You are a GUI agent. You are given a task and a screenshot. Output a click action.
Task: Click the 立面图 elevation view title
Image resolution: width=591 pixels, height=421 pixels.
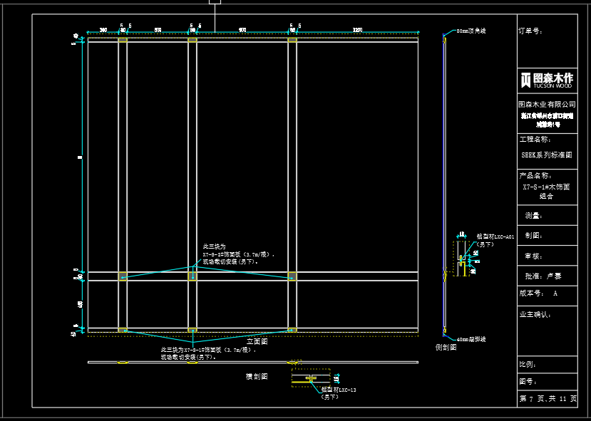click(x=257, y=342)
